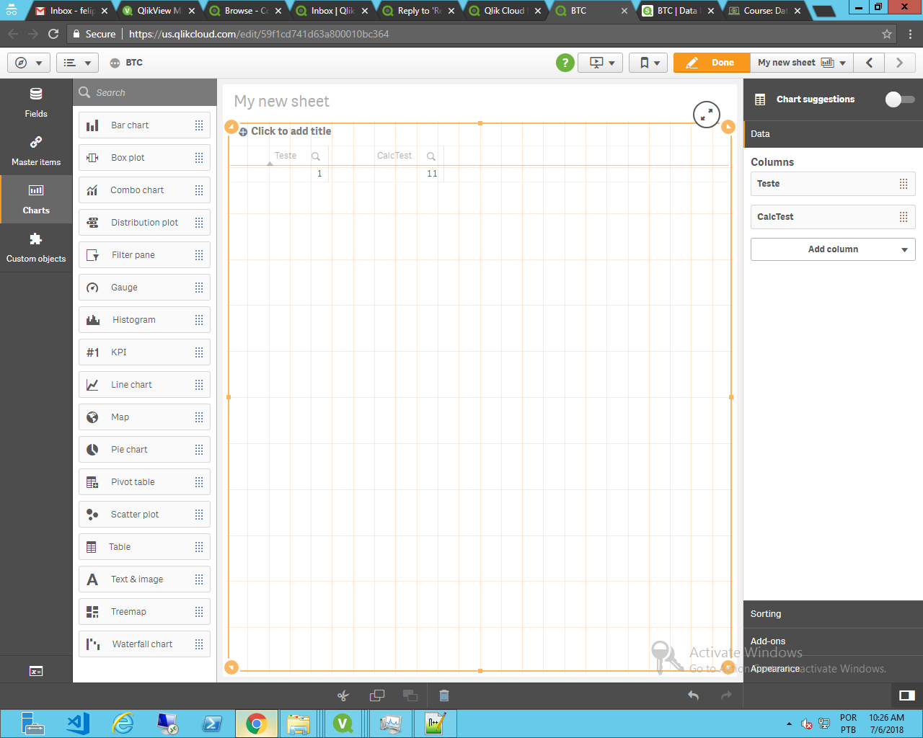Click to add title on table
The height and width of the screenshot is (738, 923).
[x=291, y=131]
